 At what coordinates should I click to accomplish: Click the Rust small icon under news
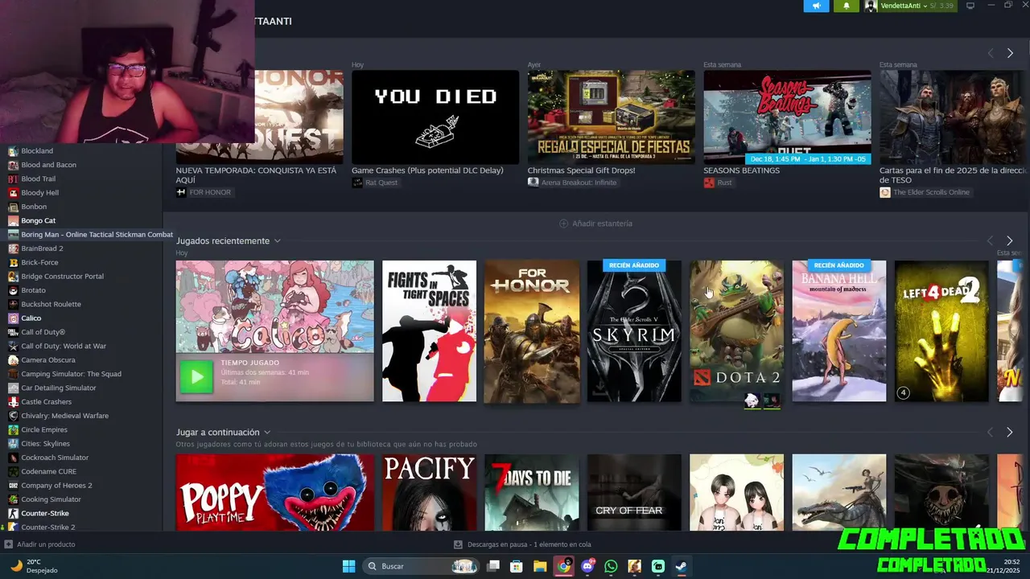coord(709,183)
